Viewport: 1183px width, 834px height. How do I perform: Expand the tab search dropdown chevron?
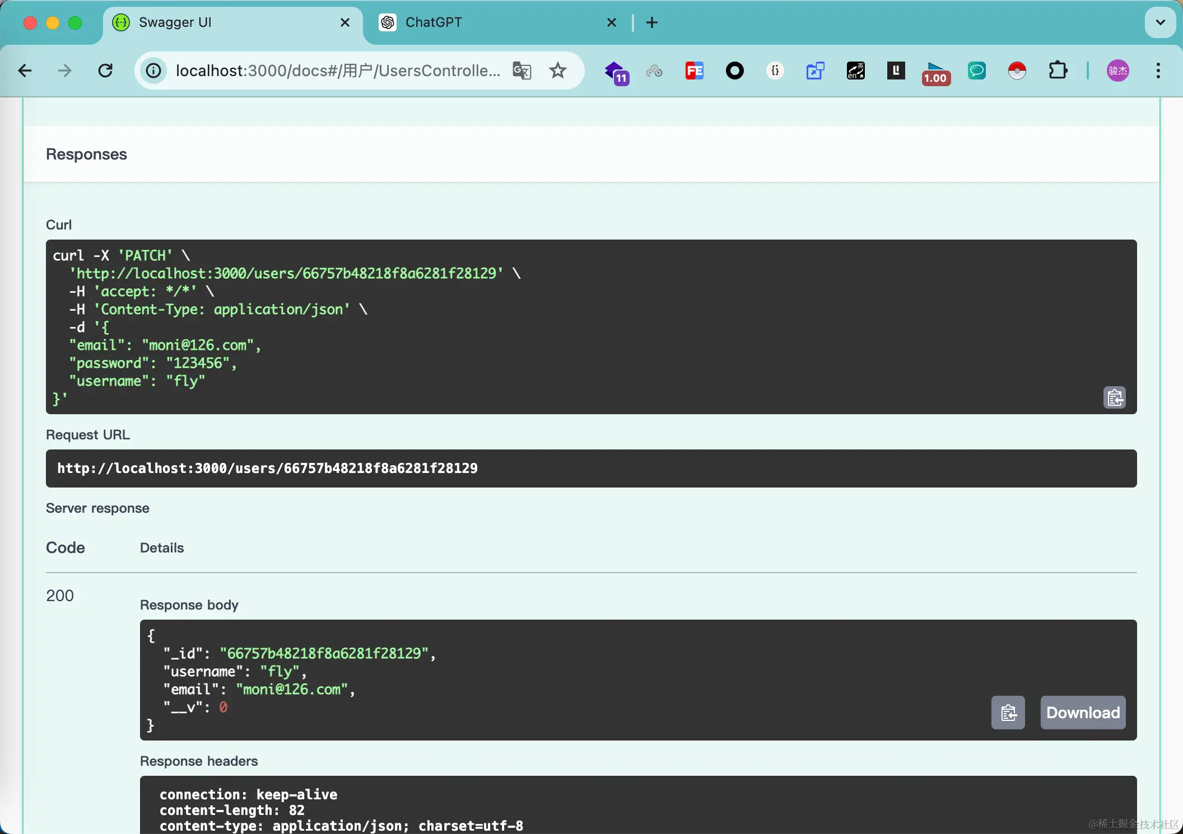1160,22
